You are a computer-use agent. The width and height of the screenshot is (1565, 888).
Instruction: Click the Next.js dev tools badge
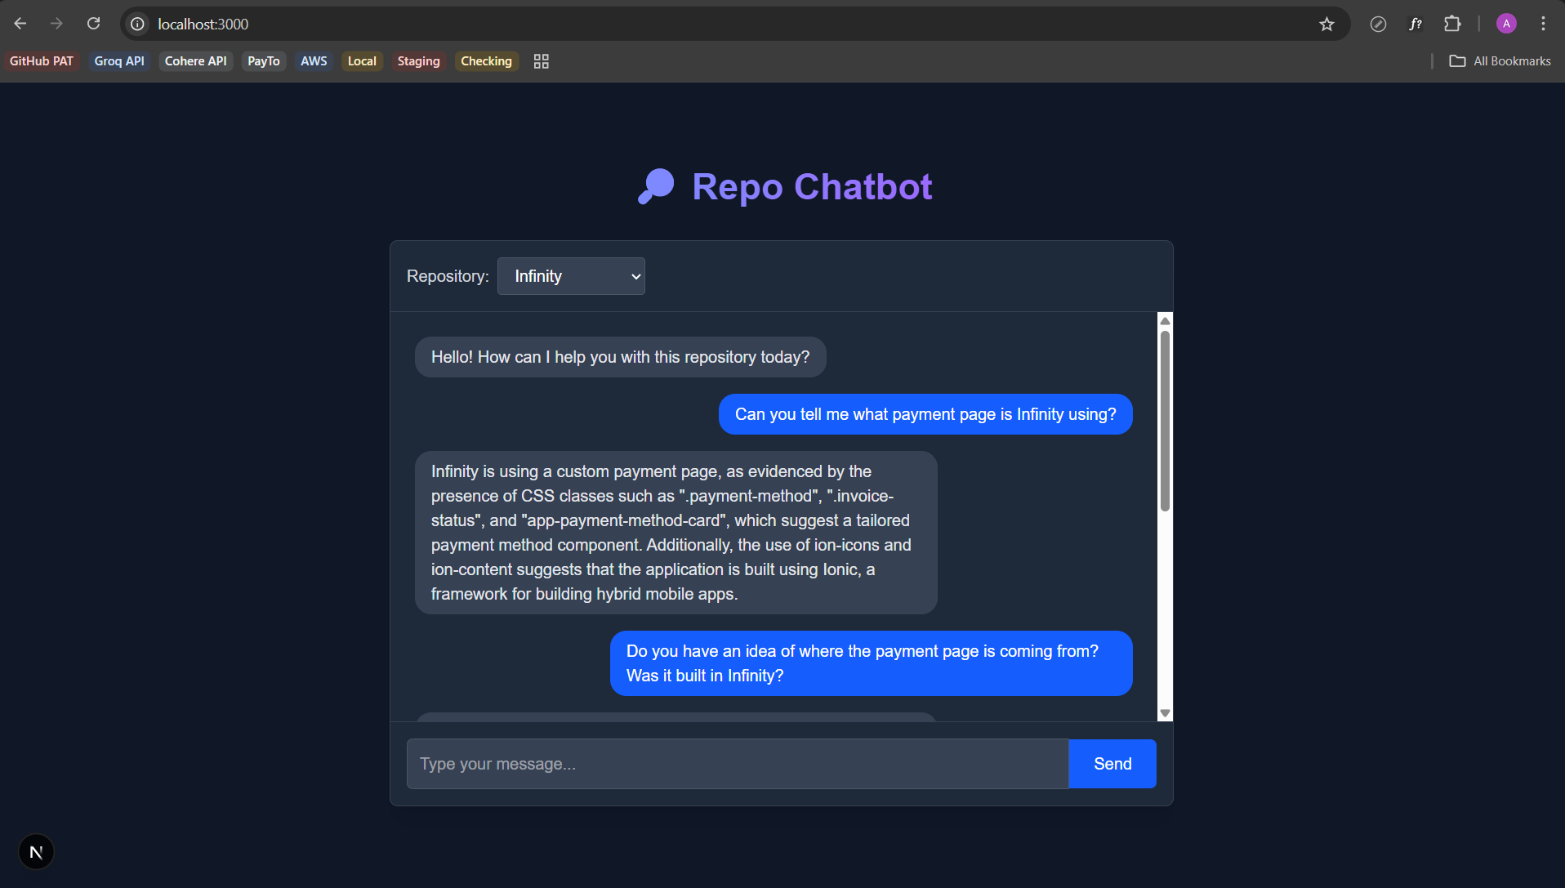(36, 852)
